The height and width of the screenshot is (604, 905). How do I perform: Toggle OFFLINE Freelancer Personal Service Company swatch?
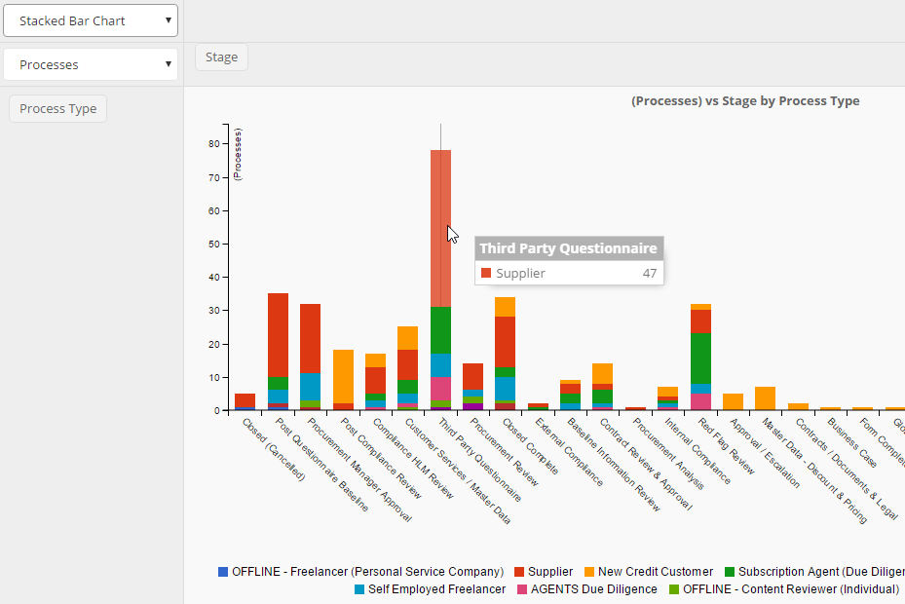pos(223,572)
